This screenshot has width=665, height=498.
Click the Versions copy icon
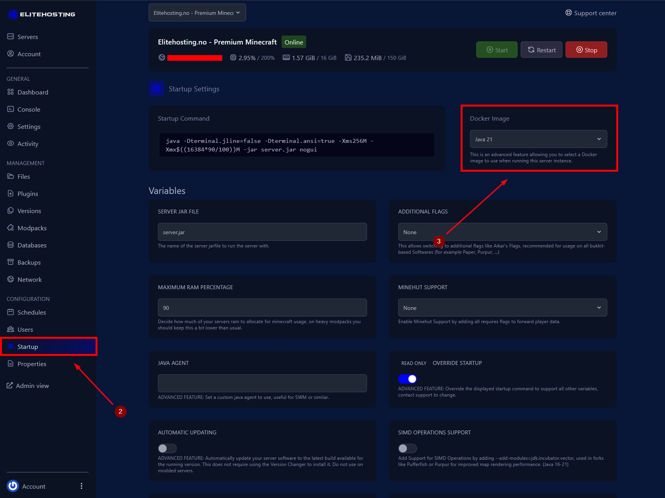coord(11,211)
